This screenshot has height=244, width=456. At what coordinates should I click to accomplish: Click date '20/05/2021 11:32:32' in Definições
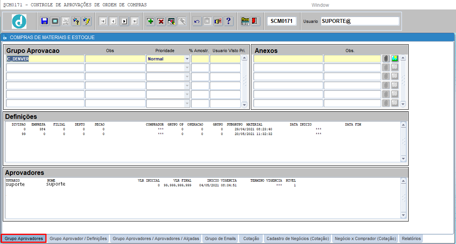click(x=253, y=134)
